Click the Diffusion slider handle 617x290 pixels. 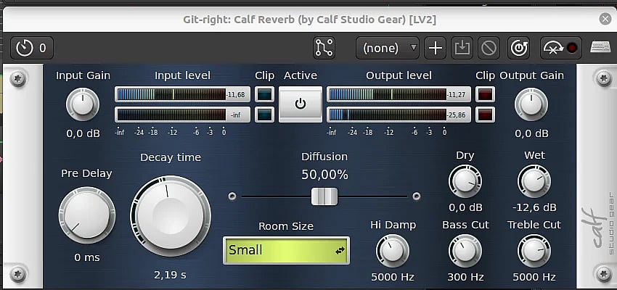(324, 196)
